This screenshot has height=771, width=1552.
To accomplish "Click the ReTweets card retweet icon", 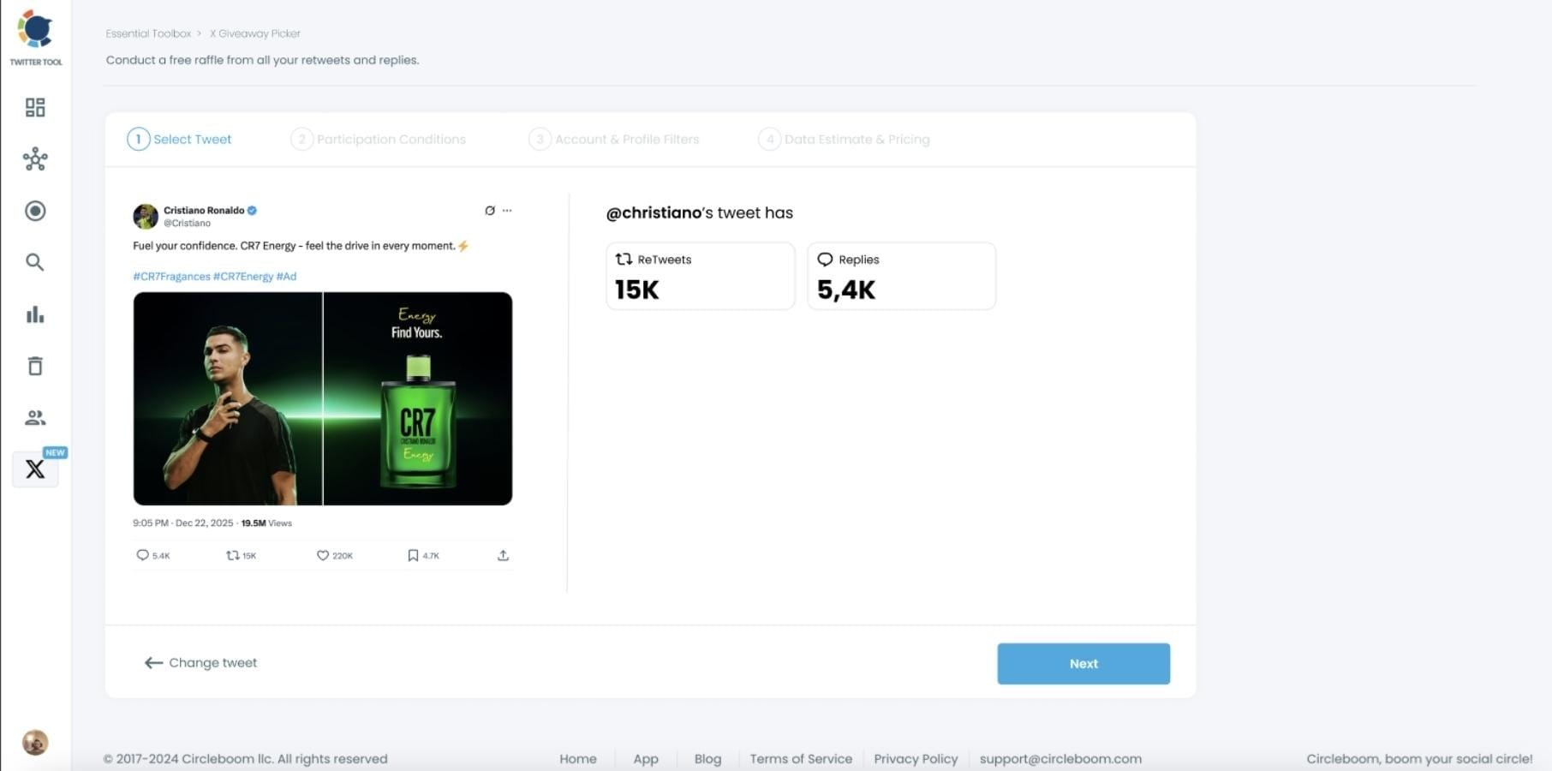I will tap(624, 259).
